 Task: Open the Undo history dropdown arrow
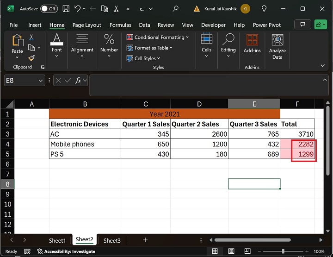point(84,9)
